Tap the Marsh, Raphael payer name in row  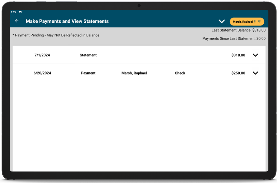(x=134, y=73)
